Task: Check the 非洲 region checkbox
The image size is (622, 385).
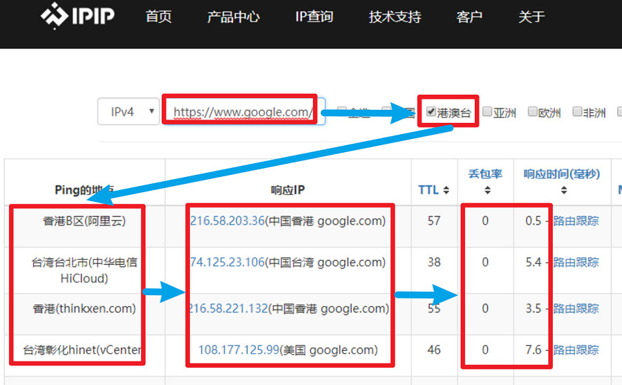Action: (578, 112)
